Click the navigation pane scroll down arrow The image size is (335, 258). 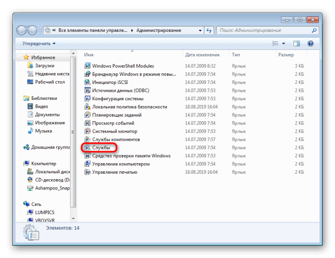(73, 219)
